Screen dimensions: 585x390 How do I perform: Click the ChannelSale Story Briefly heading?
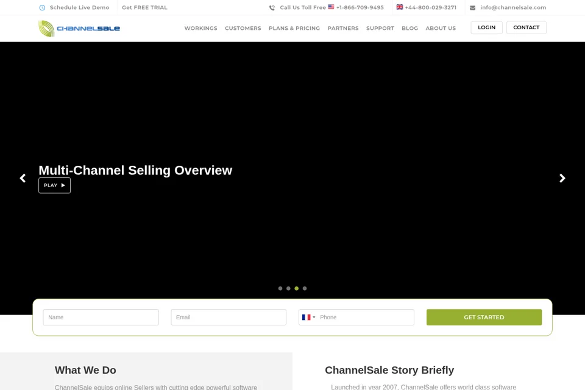click(389, 370)
